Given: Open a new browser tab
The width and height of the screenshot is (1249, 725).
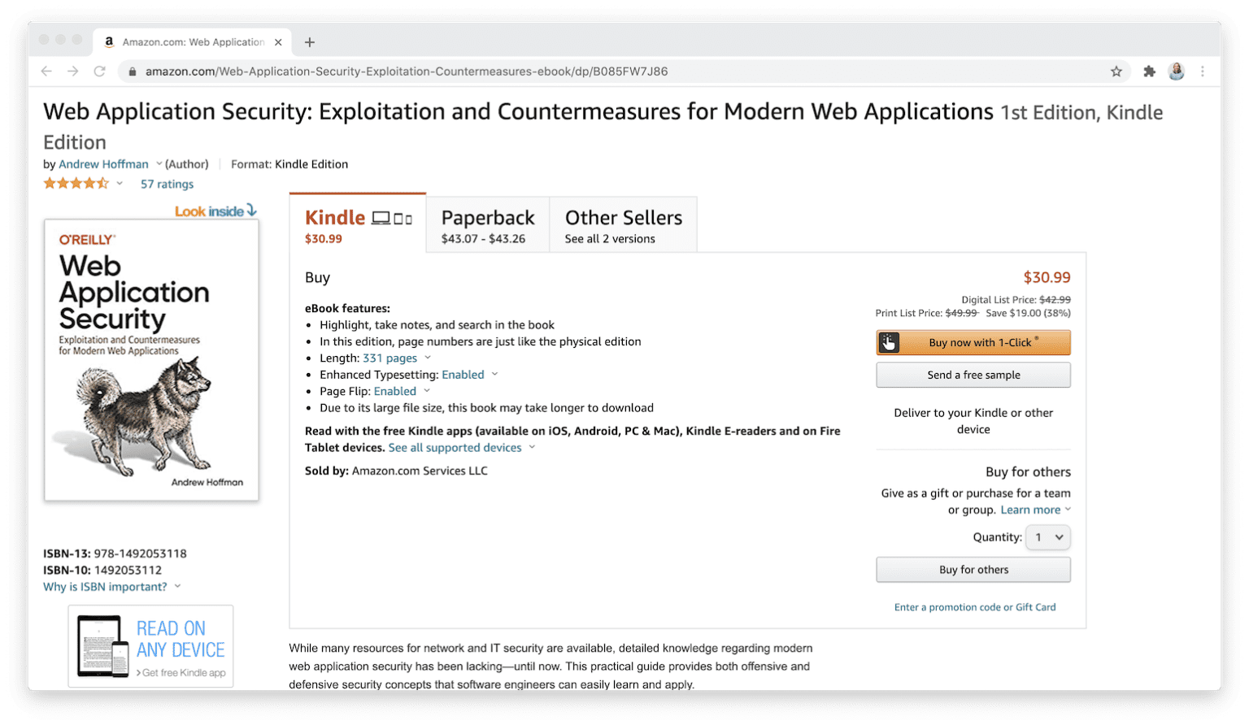Looking at the screenshot, I should [x=310, y=42].
